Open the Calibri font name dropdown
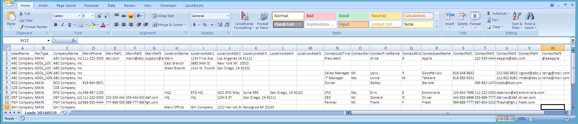 click(x=79, y=16)
